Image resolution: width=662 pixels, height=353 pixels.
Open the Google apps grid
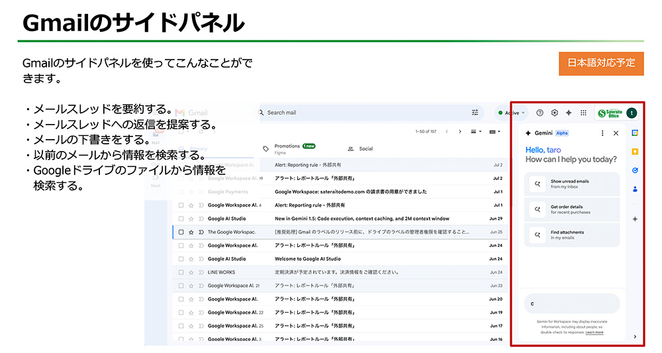pyautogui.click(x=583, y=113)
